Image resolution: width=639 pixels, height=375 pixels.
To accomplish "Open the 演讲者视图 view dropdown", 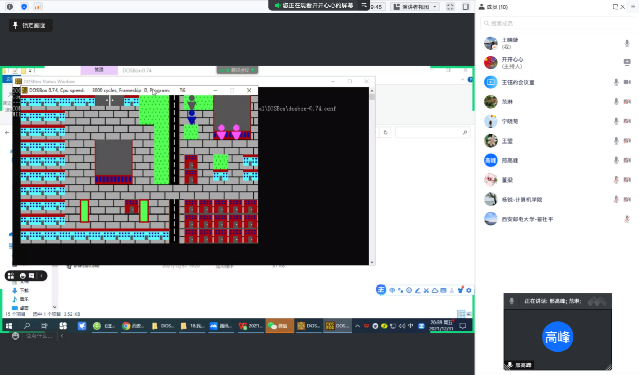I will [x=414, y=7].
